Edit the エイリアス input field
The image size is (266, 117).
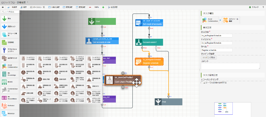pos(216,43)
